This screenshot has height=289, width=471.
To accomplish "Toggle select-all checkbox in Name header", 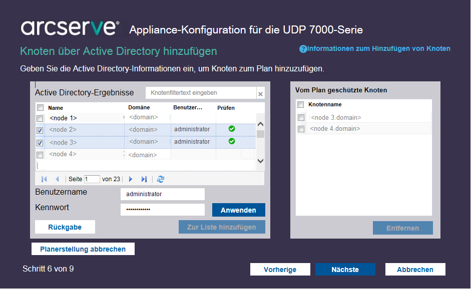I will point(40,107).
